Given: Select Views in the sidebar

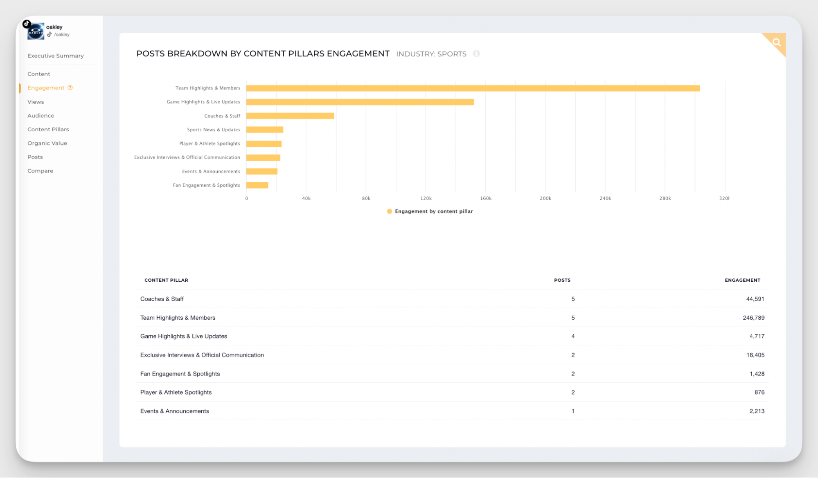Looking at the screenshot, I should tap(36, 102).
